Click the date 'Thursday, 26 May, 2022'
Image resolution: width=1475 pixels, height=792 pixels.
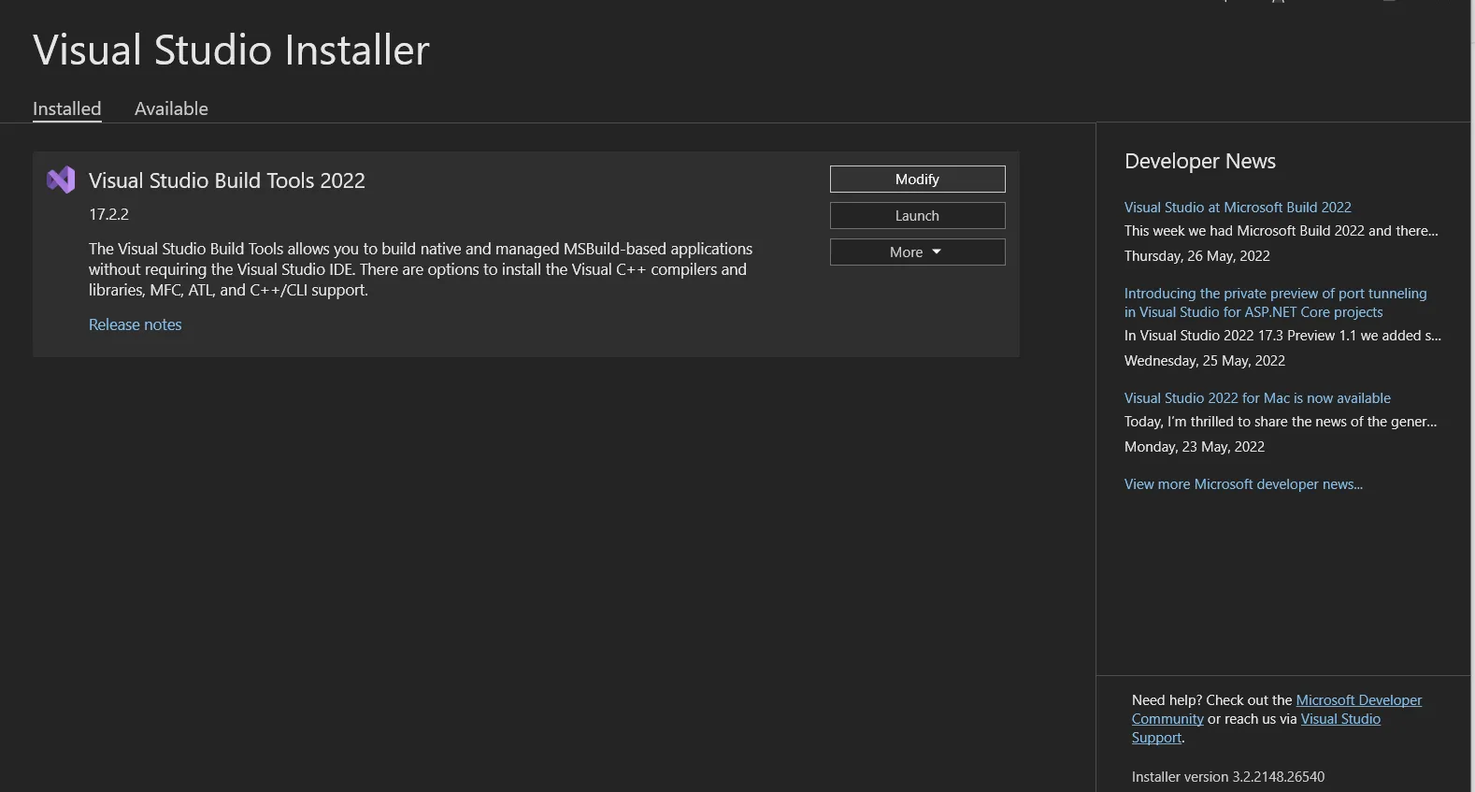click(x=1196, y=256)
